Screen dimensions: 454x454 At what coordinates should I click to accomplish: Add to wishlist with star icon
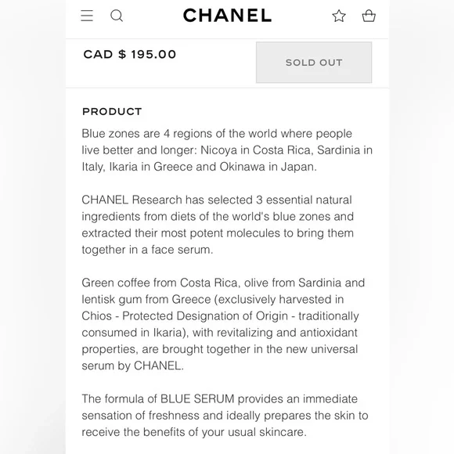tap(339, 16)
